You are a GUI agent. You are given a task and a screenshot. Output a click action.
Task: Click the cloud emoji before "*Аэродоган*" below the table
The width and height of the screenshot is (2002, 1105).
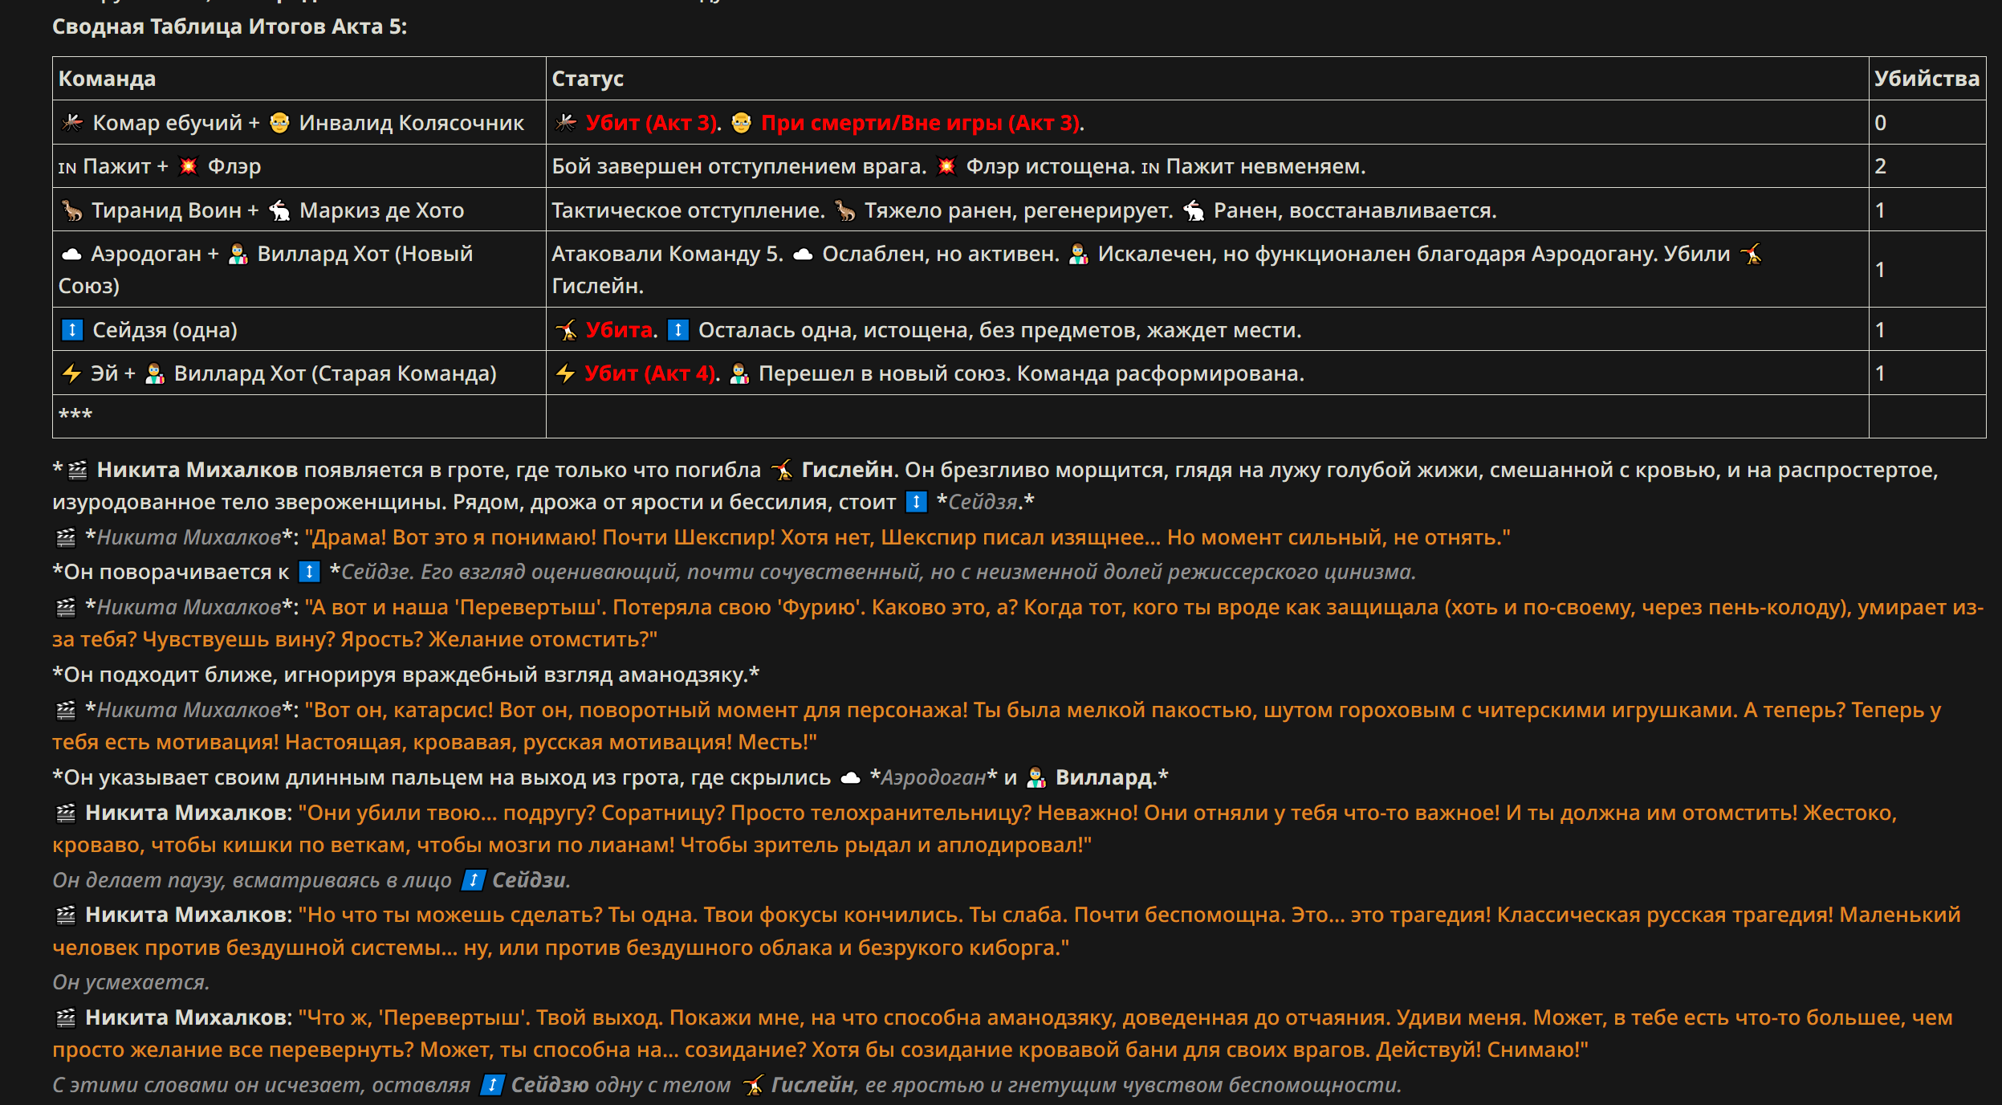click(x=850, y=777)
